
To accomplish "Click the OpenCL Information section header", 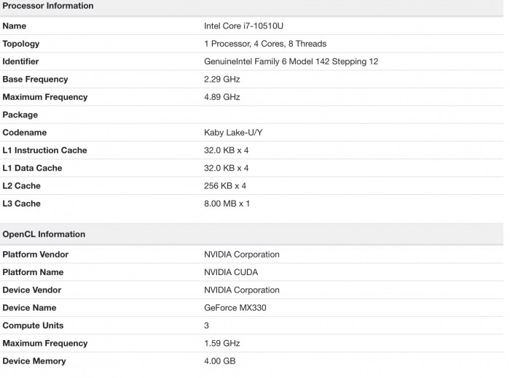I will pyautogui.click(x=44, y=234).
